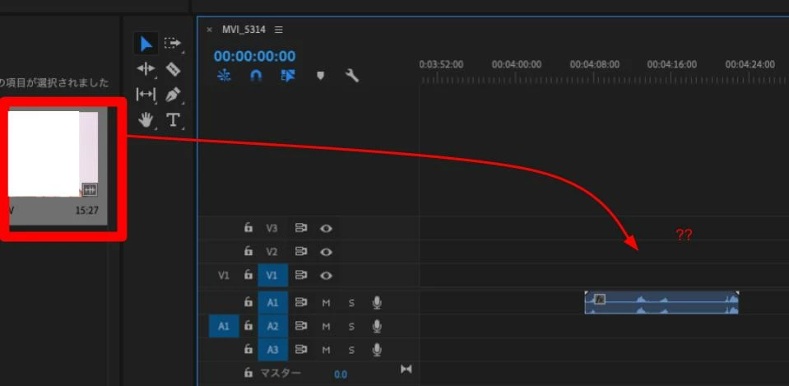Toggle Linked Selection button
789x386 pixels.
[x=288, y=76]
